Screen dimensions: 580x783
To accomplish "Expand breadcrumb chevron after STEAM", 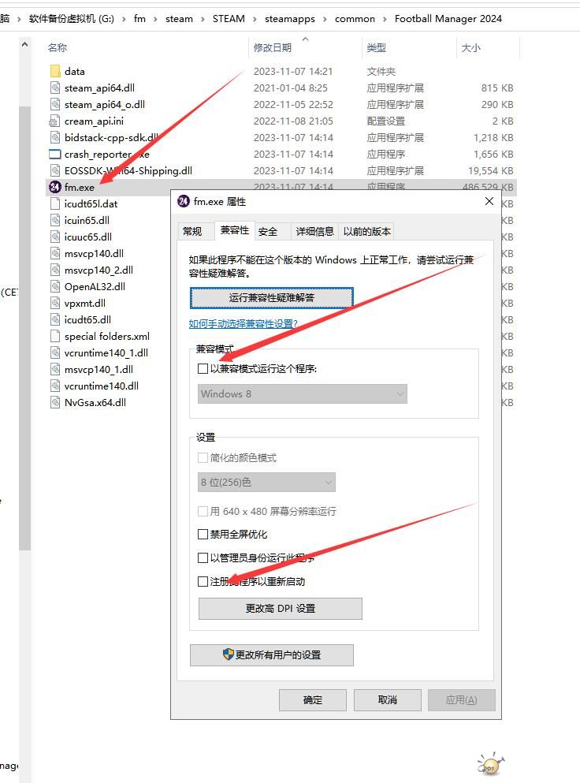I will tap(255, 19).
